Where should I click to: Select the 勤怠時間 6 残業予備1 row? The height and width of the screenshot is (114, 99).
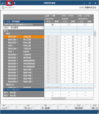24,70
